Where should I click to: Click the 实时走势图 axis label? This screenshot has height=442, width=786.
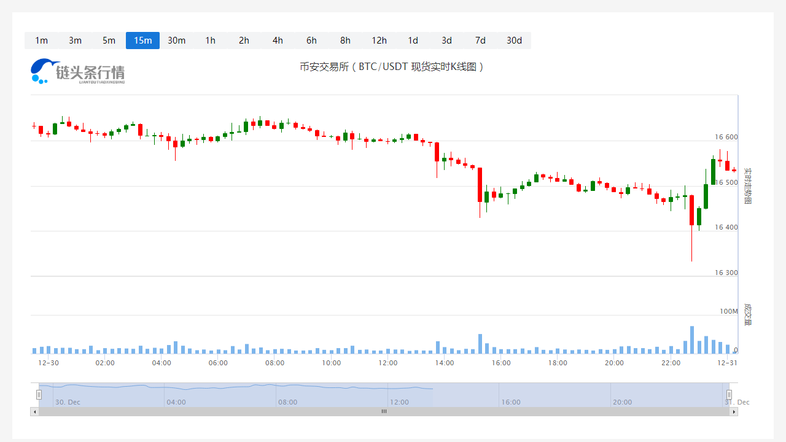[747, 185]
